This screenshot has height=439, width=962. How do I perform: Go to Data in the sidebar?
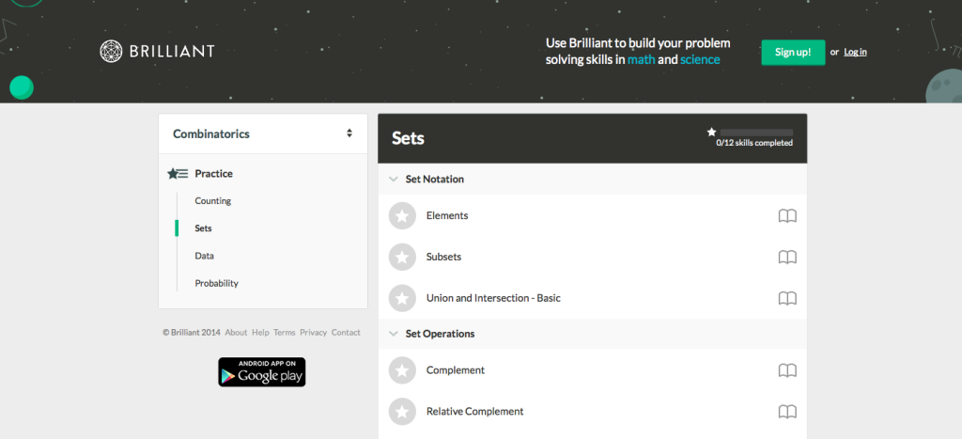click(x=204, y=256)
